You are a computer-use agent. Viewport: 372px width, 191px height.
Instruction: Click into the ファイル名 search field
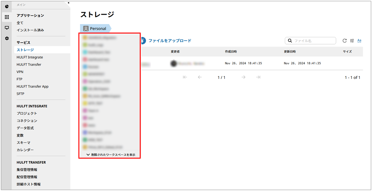314,41
